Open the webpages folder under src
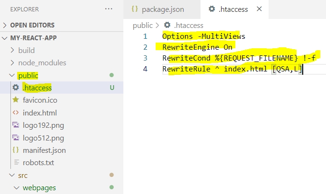Image resolution: width=326 pixels, height=194 pixels. click(39, 188)
